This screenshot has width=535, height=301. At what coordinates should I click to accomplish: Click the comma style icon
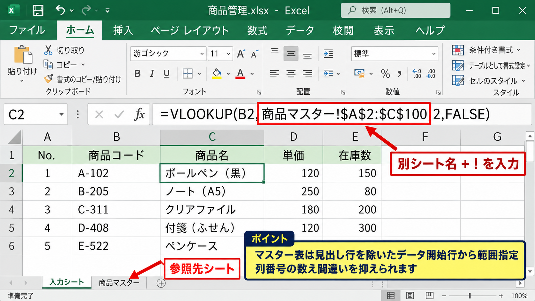coord(400,74)
